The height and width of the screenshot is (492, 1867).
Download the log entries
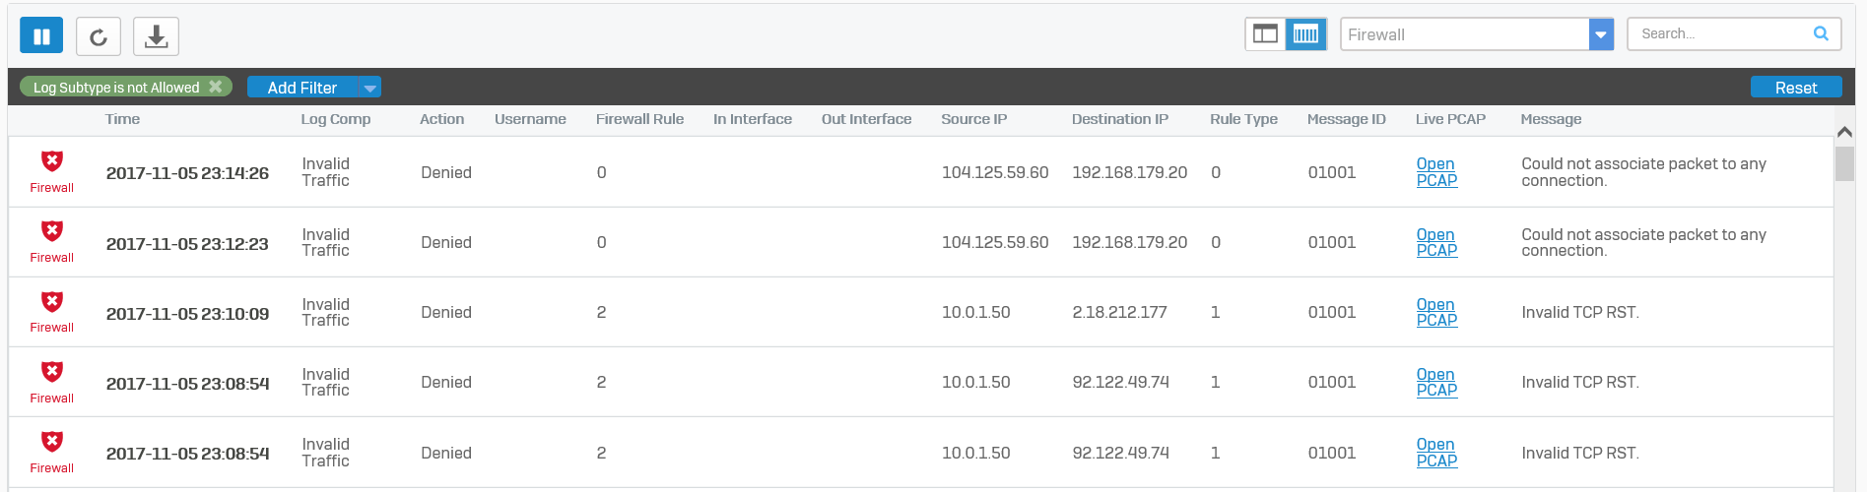tap(156, 36)
